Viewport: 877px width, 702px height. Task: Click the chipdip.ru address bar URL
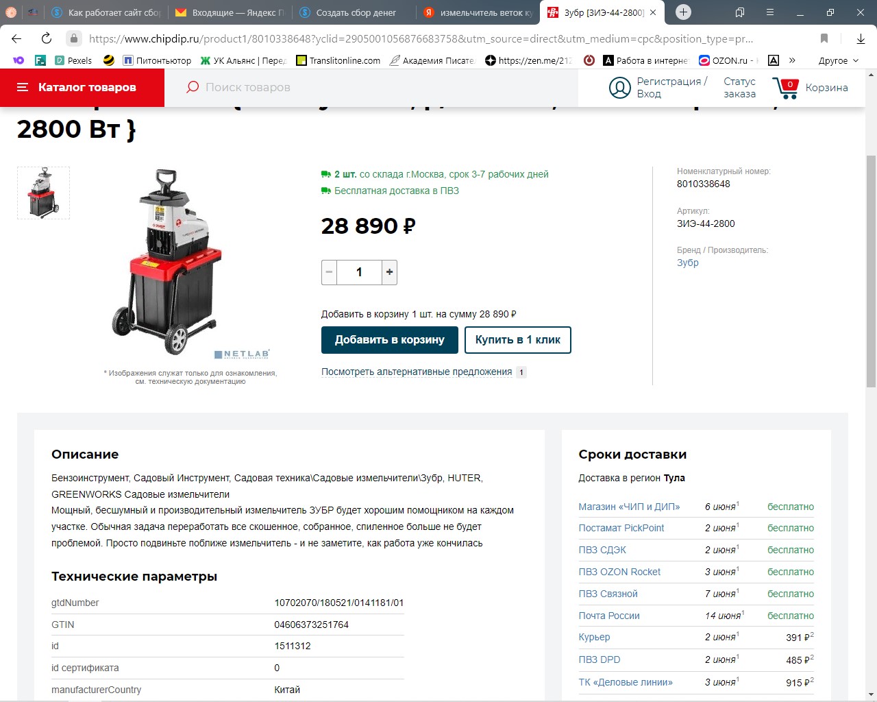pos(421,39)
